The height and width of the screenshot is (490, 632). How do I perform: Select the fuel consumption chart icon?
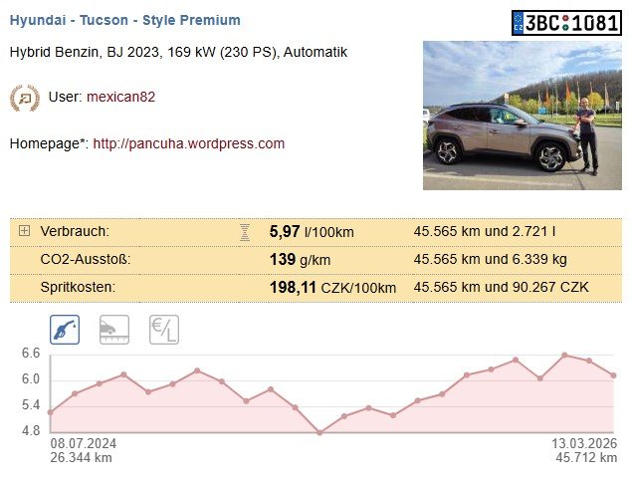[65, 330]
